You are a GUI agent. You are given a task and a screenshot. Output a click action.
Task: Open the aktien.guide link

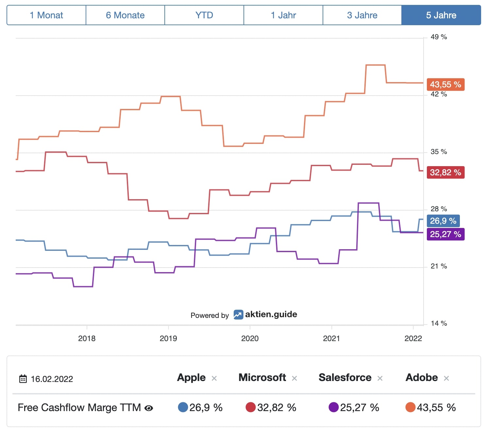[x=271, y=315]
